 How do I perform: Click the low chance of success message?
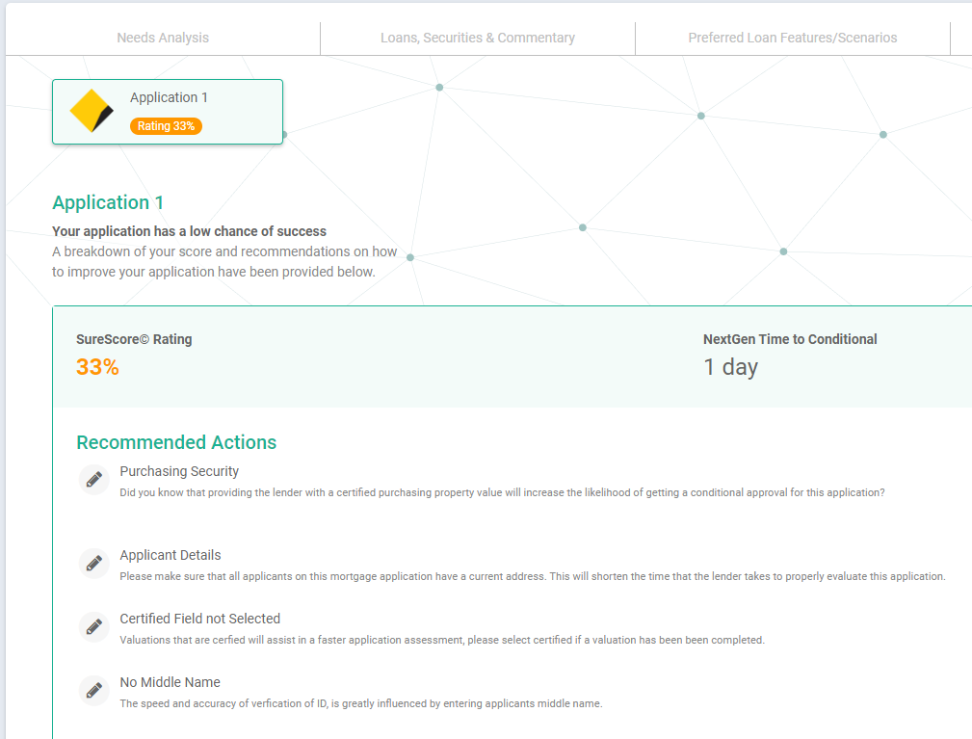pyautogui.click(x=189, y=231)
